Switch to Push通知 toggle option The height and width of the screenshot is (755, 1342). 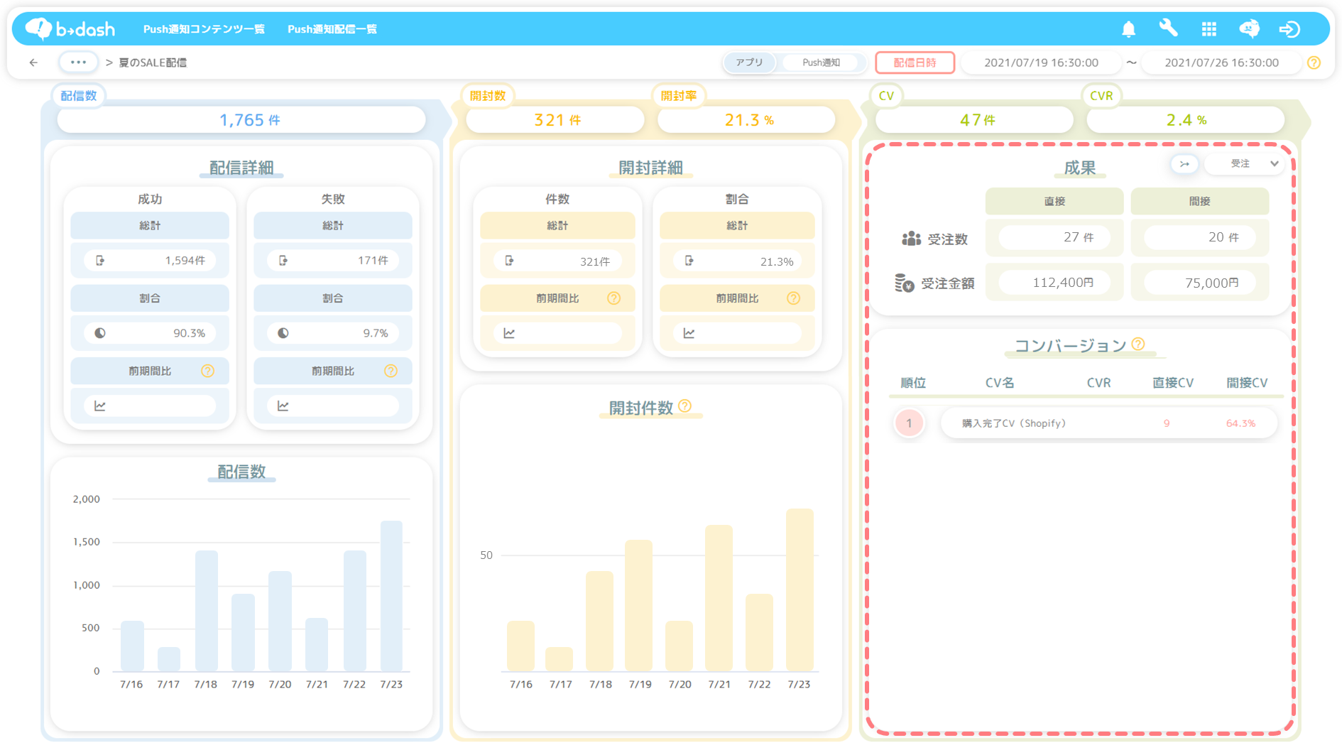click(822, 63)
